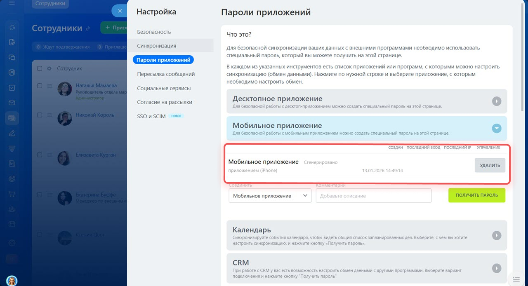Open the SSO и SCIM settings section
This screenshot has height=286, width=528.
(x=151, y=116)
